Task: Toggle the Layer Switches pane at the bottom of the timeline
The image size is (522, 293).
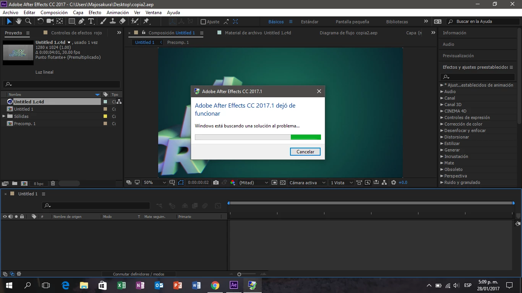Action: coord(5,274)
